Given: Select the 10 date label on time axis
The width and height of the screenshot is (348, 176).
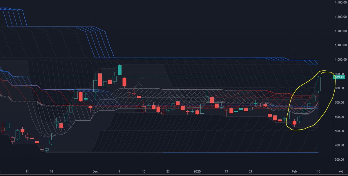Looking at the screenshot, I should (x=319, y=171).
